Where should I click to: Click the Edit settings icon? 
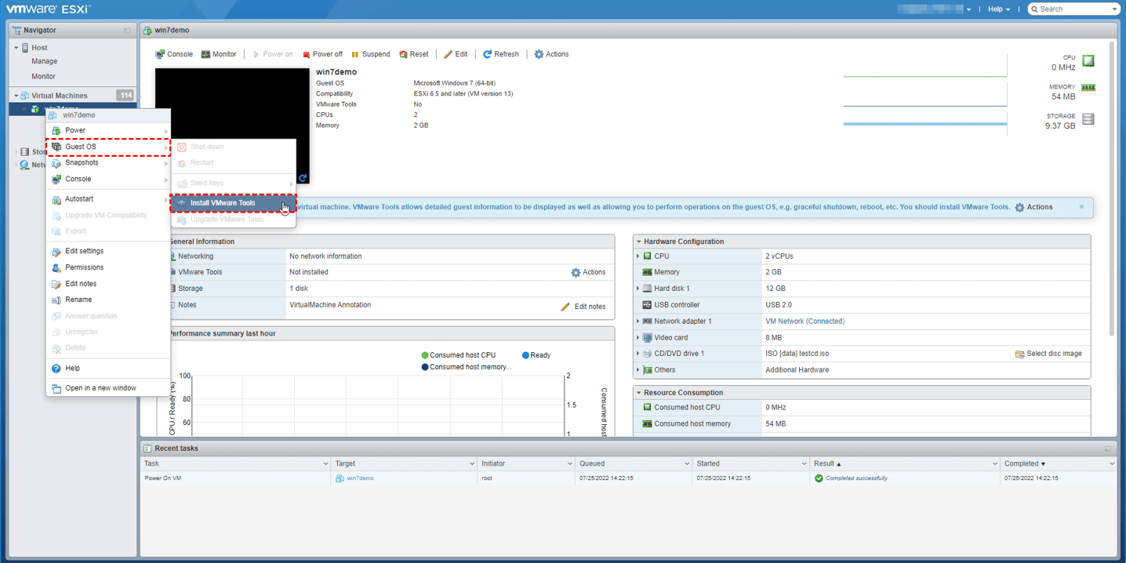click(x=56, y=252)
